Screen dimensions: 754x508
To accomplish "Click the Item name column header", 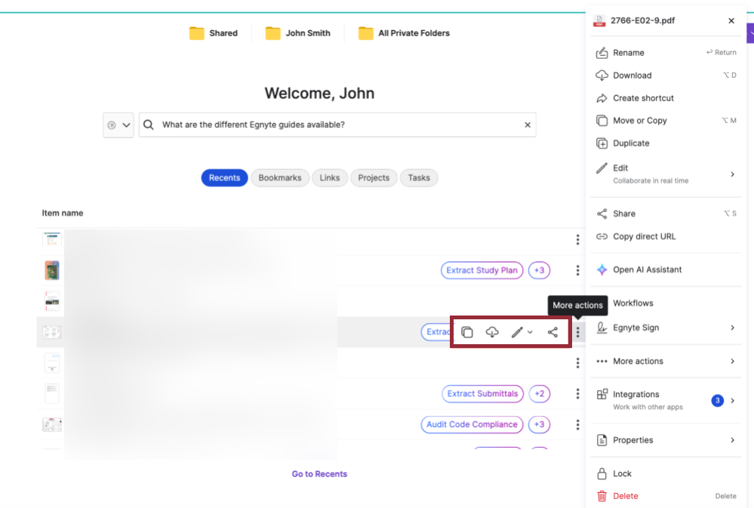I will click(x=63, y=213).
